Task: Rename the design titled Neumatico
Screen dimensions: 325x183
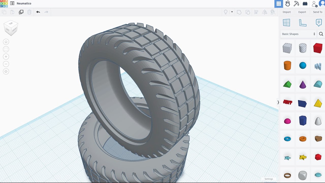Action: coord(24,4)
